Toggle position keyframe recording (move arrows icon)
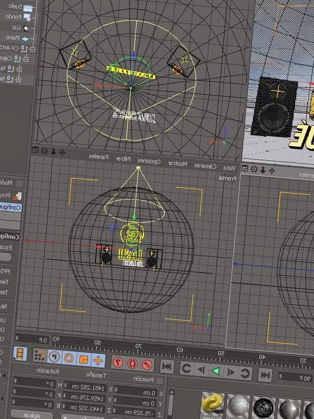The width and height of the screenshot is (314, 419). [x=98, y=361]
